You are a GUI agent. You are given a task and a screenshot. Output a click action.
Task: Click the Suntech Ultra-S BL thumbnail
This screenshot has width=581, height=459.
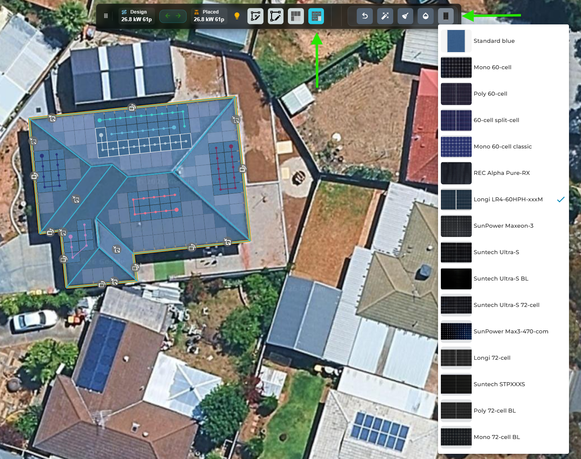456,279
